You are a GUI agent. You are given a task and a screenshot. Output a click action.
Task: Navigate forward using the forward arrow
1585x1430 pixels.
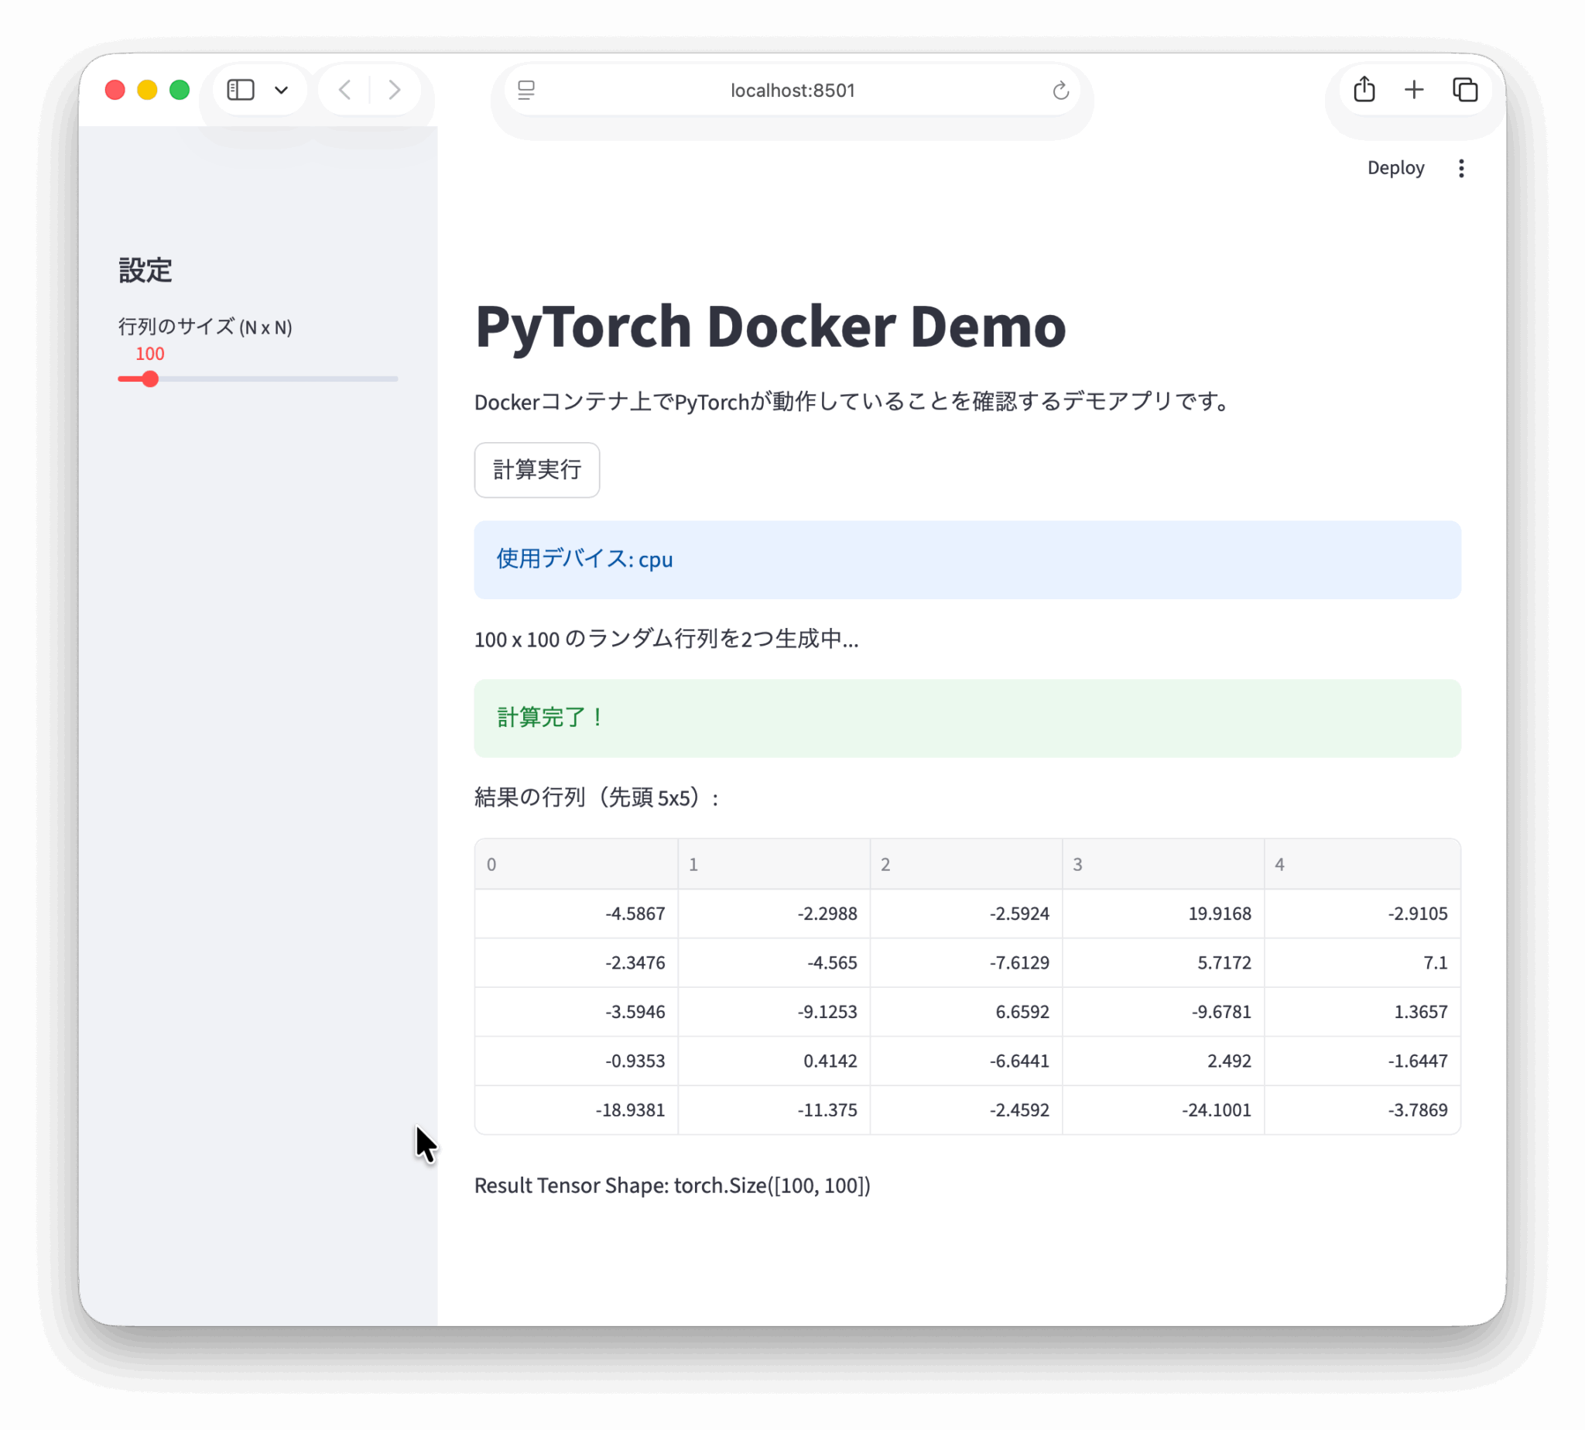point(393,90)
